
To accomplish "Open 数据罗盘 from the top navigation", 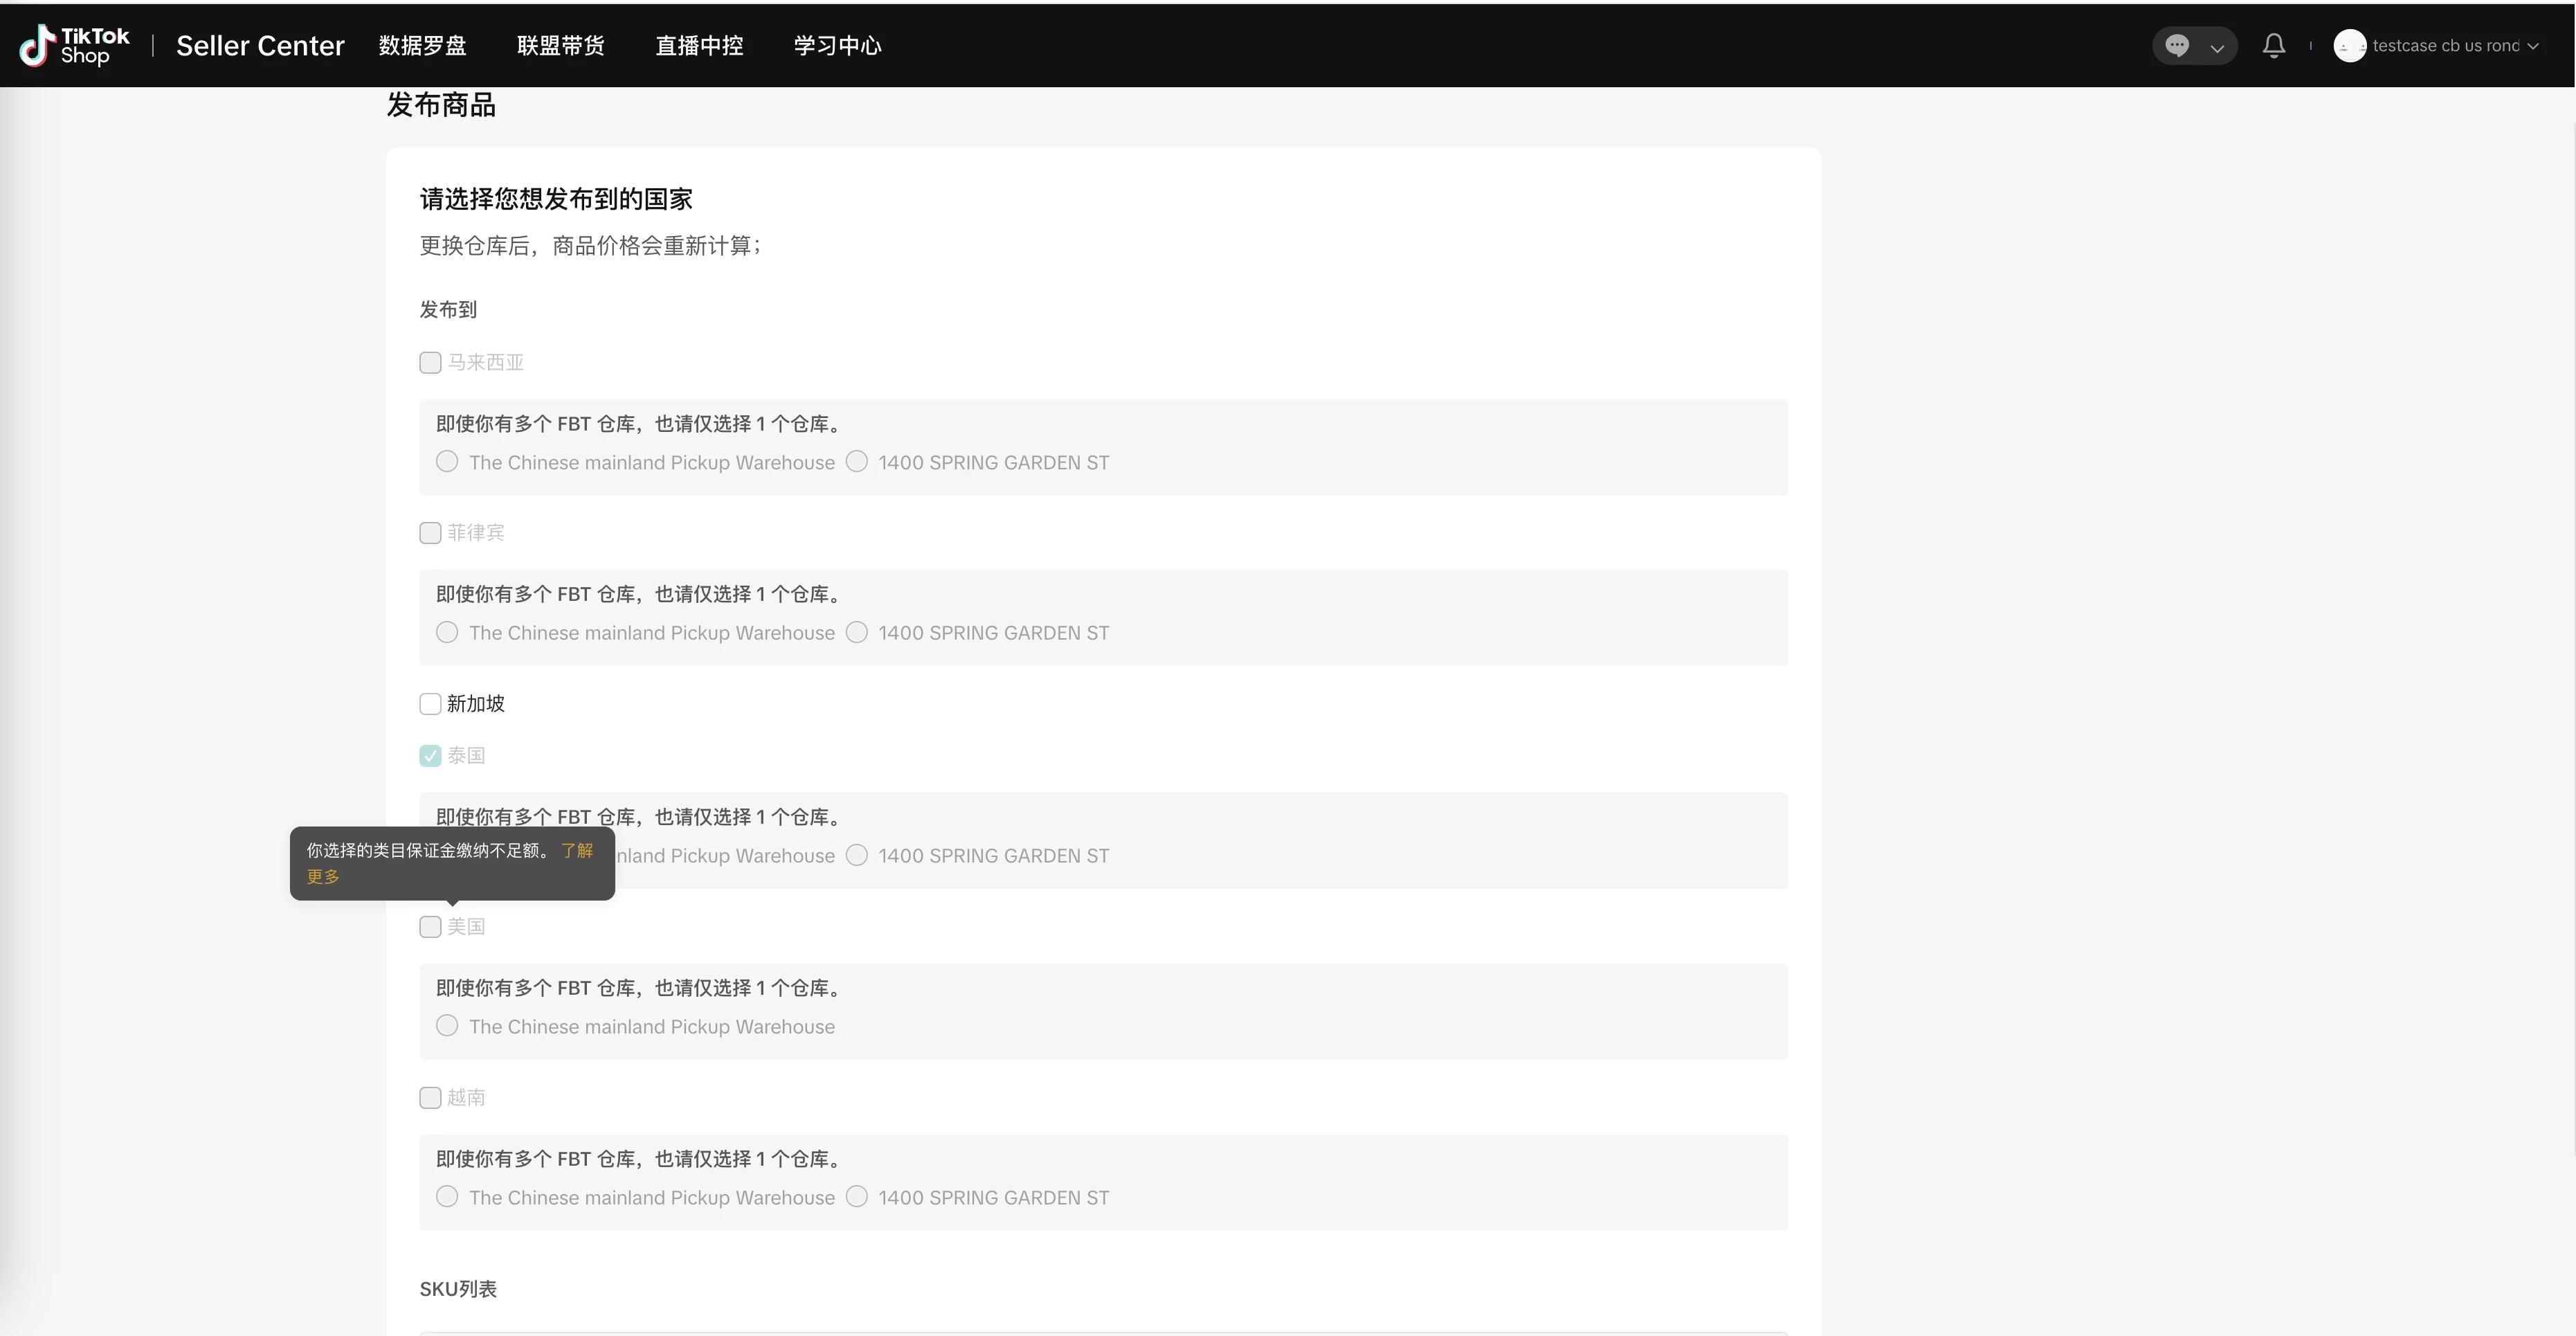I will 422,45.
